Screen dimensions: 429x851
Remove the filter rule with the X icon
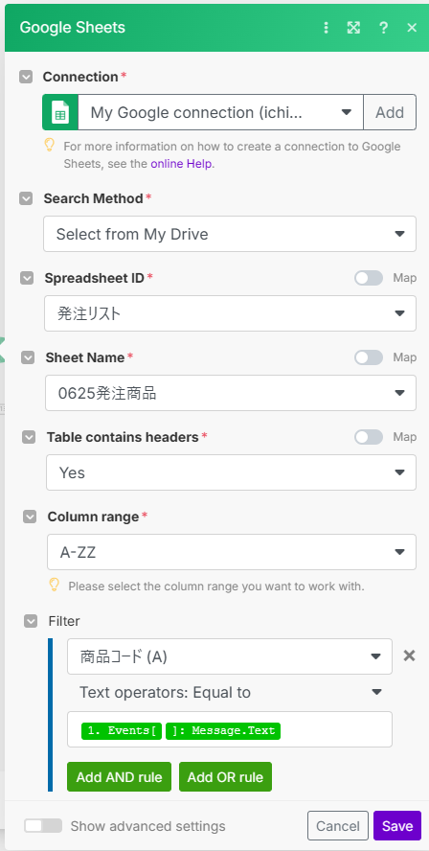pyautogui.click(x=409, y=655)
